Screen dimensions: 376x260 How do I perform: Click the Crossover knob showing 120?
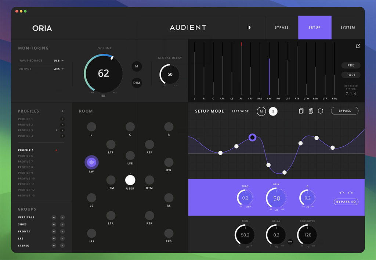(307, 235)
